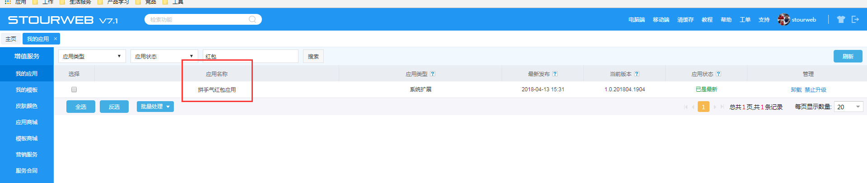Viewport: 867px width, 183px height.
Task: Open the 应用状态 filter dropdown
Action: coord(164,56)
